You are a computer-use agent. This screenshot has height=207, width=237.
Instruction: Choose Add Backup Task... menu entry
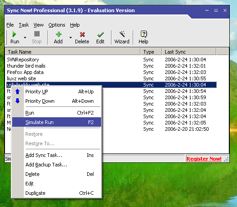pos(57,165)
